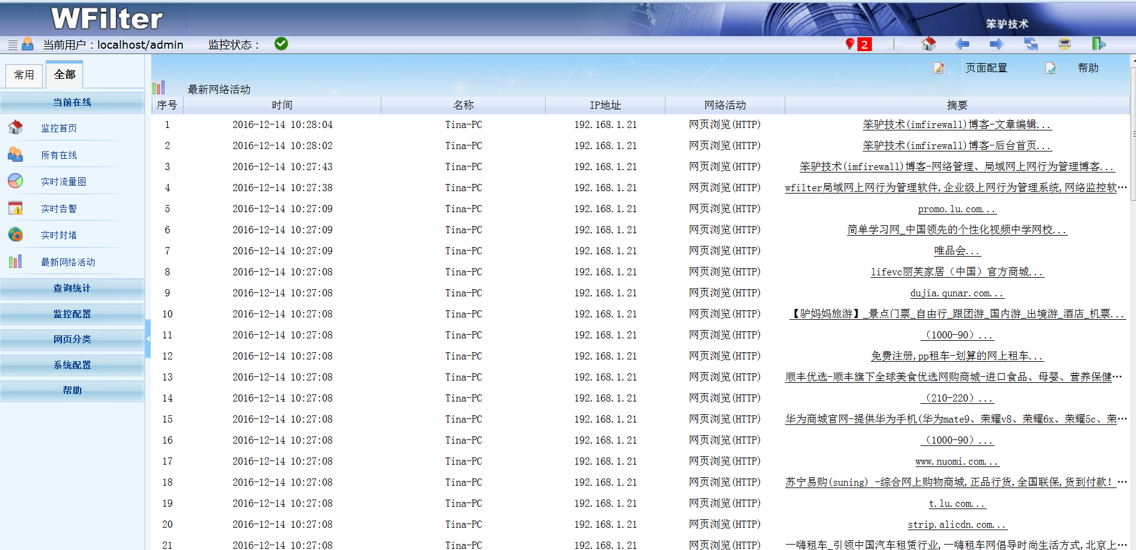Click the 时间 column header
The height and width of the screenshot is (550, 1136).
pos(282,105)
